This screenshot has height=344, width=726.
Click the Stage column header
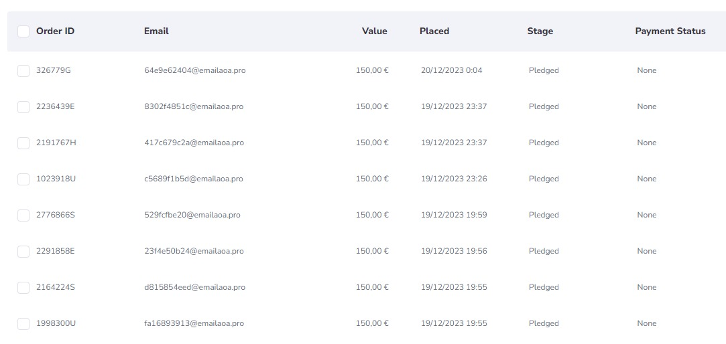[540, 31]
